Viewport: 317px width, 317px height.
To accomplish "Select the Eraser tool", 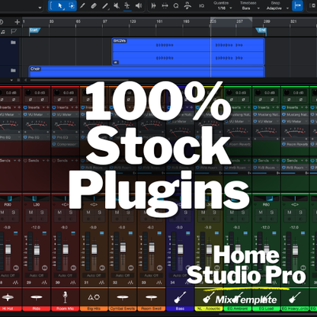I will (94, 5).
